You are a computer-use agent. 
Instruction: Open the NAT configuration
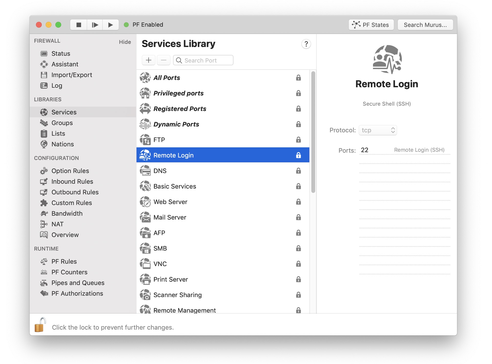tap(57, 224)
